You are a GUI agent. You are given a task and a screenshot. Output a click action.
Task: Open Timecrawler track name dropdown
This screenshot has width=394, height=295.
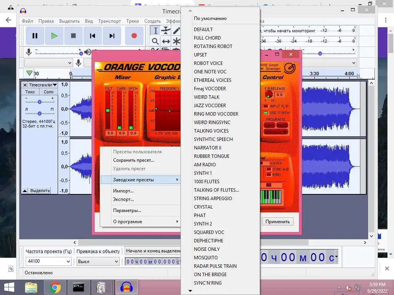coord(42,85)
